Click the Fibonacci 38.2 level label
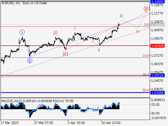 pyautogui.click(x=146, y=75)
